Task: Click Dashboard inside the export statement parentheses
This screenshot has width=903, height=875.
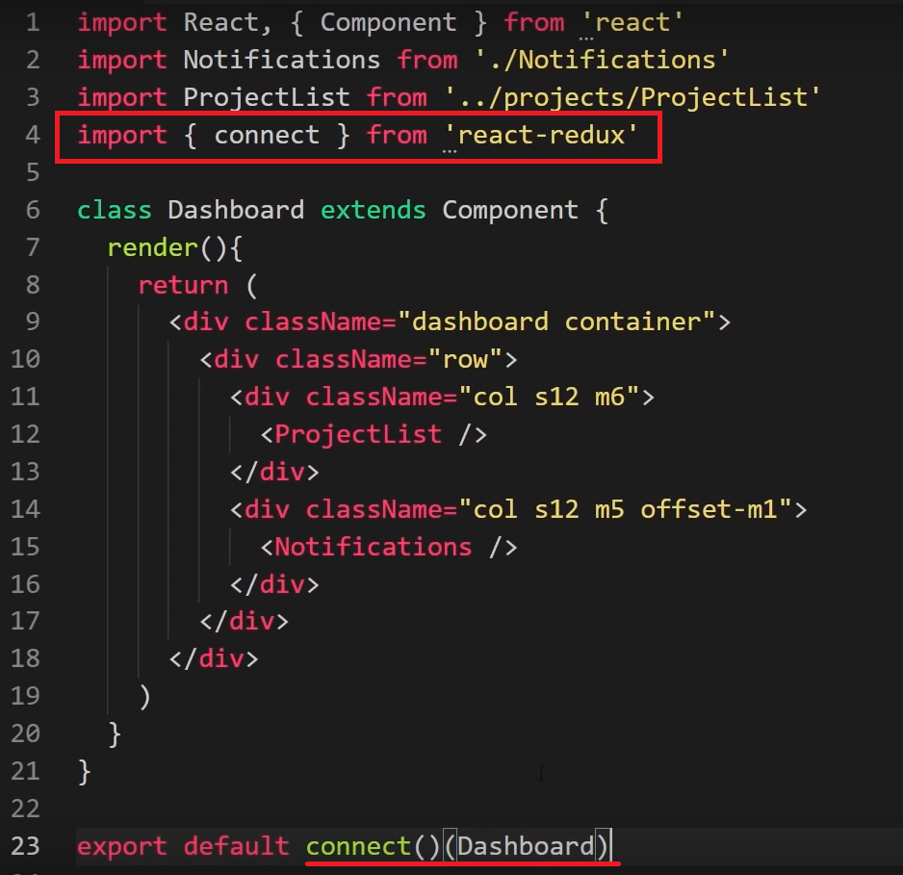Action: click(527, 846)
